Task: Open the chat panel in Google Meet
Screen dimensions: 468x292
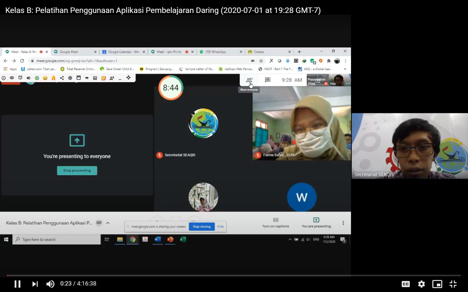Action: point(267,80)
